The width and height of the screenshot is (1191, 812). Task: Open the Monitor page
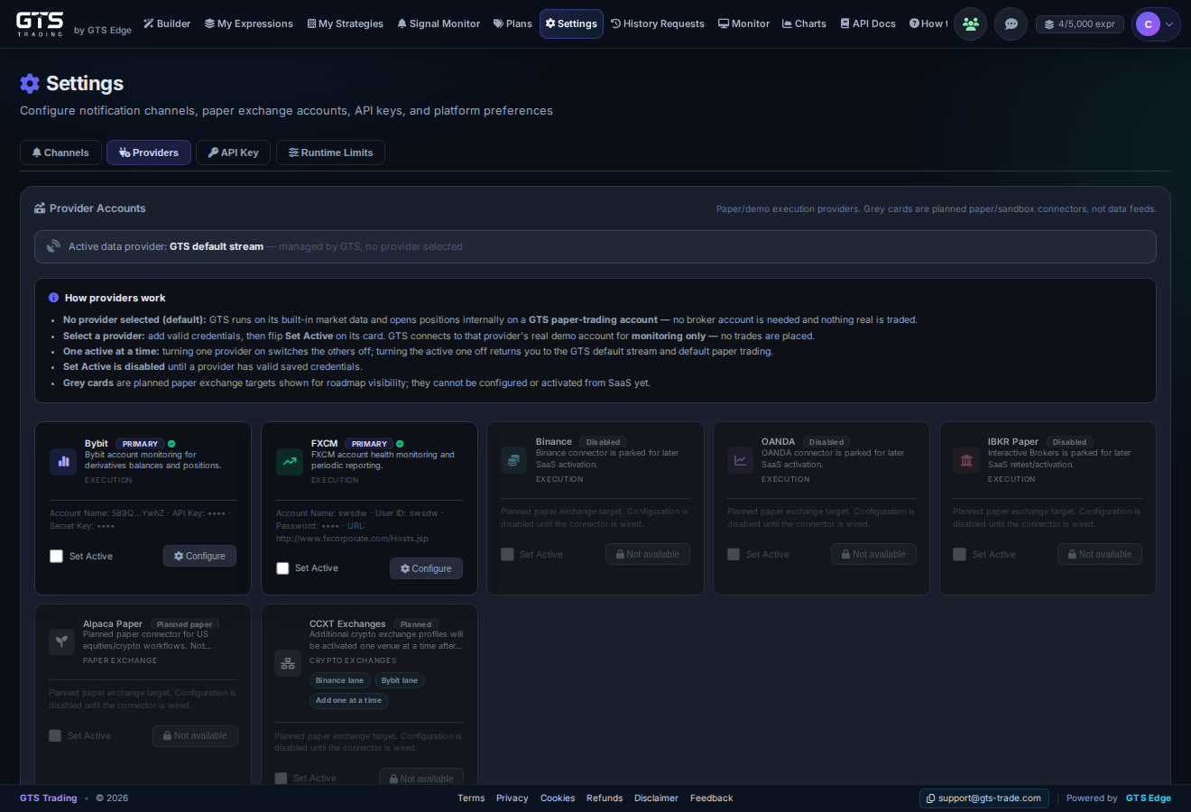coord(743,23)
